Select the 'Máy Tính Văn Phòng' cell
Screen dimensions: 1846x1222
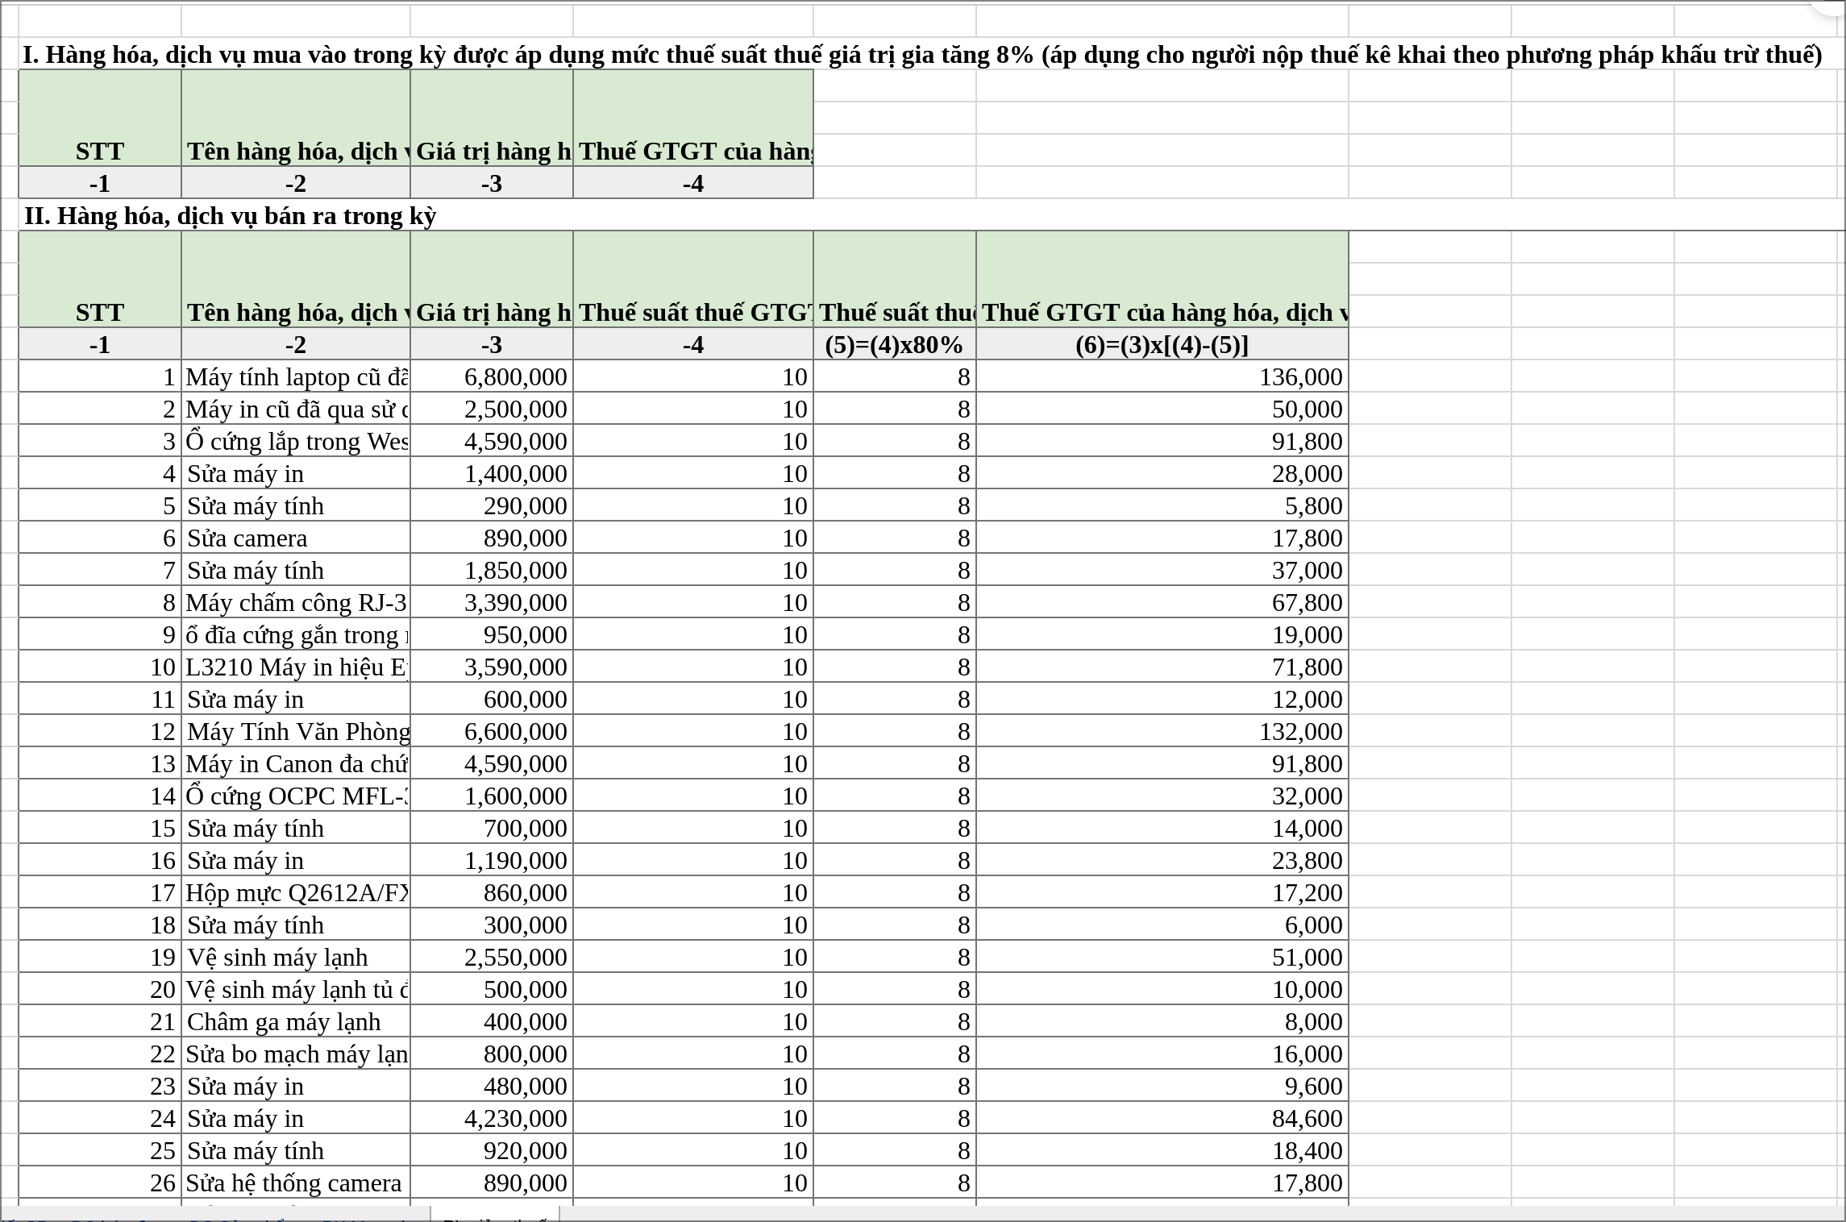296,732
